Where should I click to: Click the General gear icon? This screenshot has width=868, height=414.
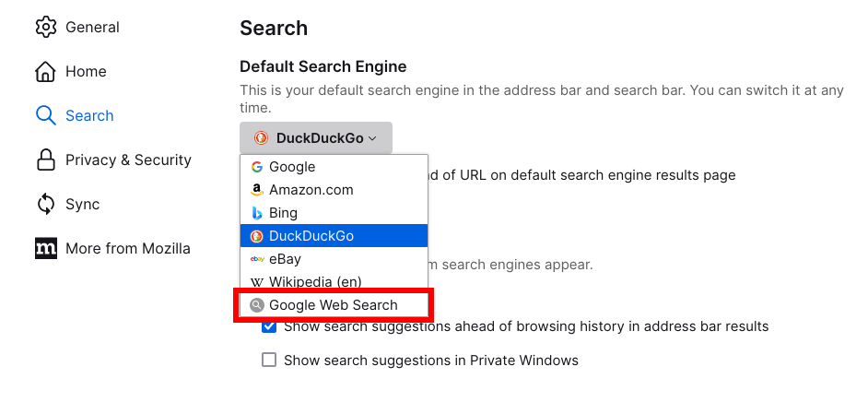click(46, 28)
